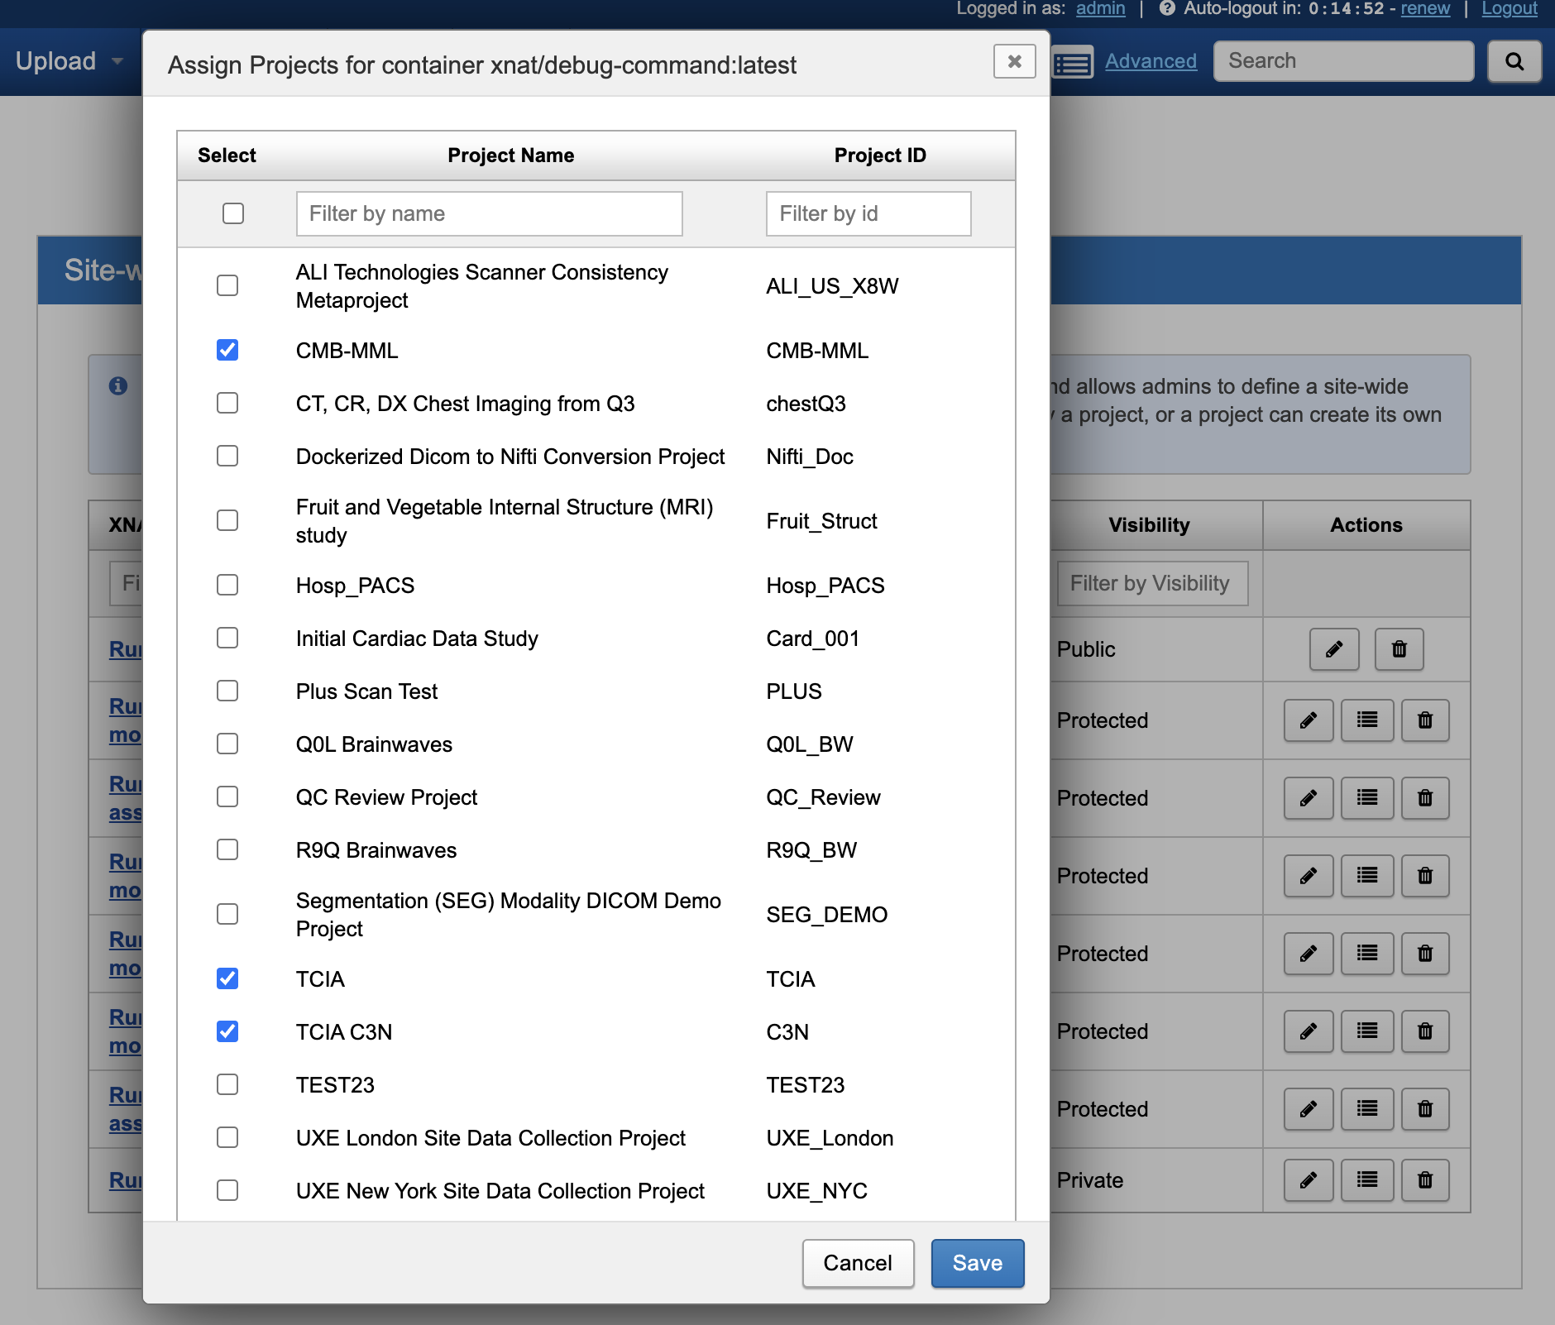
Task: Click the renew auto-logout link
Action: [1424, 8]
